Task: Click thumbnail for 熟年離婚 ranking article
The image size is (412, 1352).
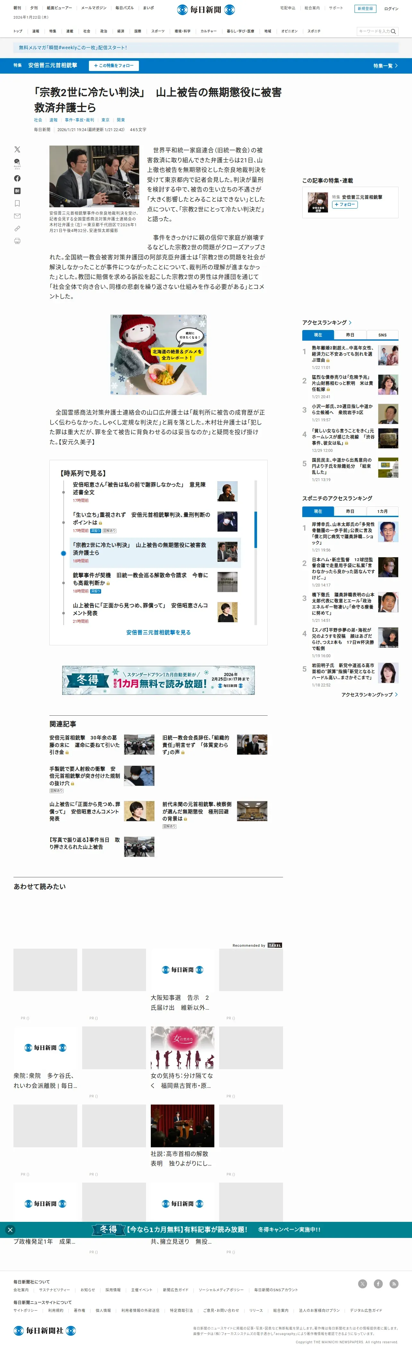Action: [388, 355]
